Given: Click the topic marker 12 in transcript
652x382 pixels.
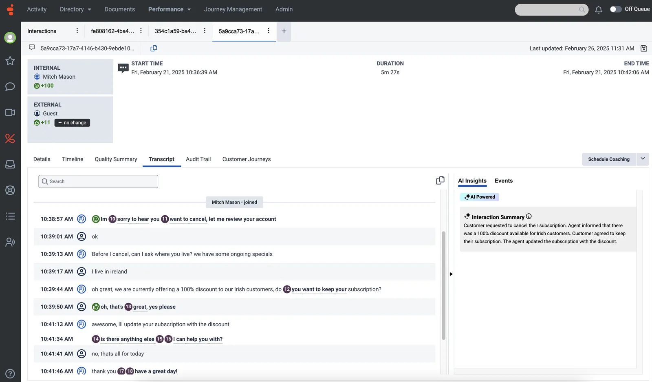Looking at the screenshot, I should click(x=287, y=289).
